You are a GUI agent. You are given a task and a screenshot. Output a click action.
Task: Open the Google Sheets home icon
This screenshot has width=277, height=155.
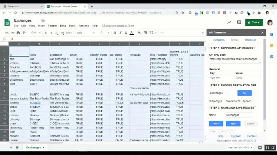click(7, 23)
